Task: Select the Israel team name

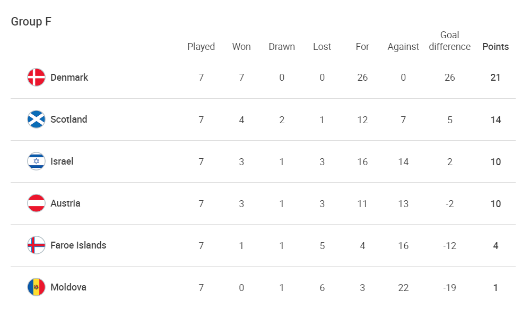Action: [62, 161]
